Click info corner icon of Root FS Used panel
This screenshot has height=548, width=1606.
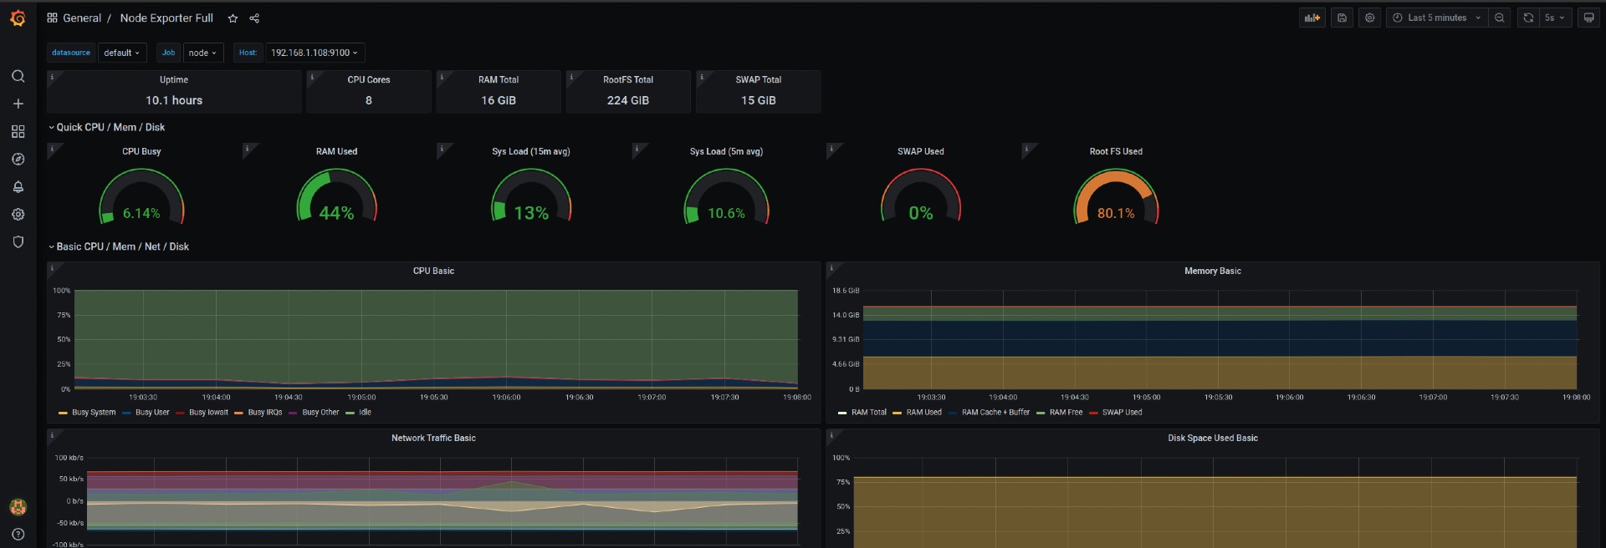coord(1027,148)
